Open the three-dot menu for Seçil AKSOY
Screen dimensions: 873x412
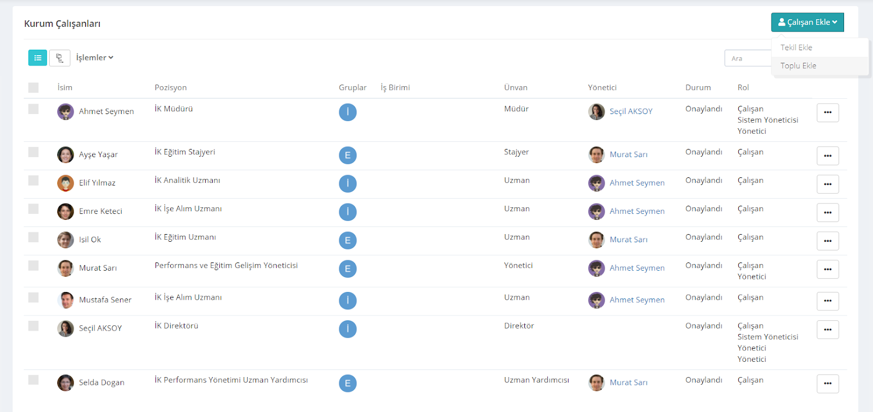pos(828,329)
